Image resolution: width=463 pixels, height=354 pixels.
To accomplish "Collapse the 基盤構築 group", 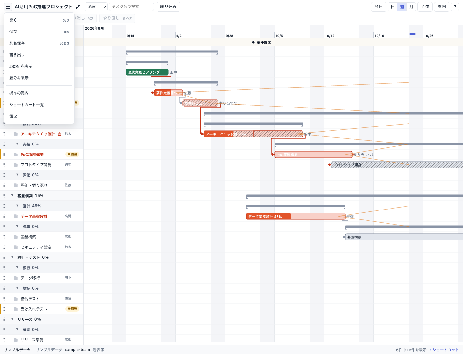I will 12,195.
